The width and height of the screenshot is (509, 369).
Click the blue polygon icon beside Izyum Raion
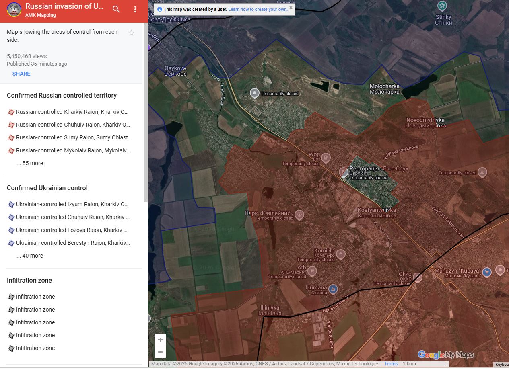11,204
